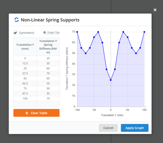Click the info icon beside Graph Tips
Image resolution: width=163 pixels, height=143 pixels.
pos(45,32)
